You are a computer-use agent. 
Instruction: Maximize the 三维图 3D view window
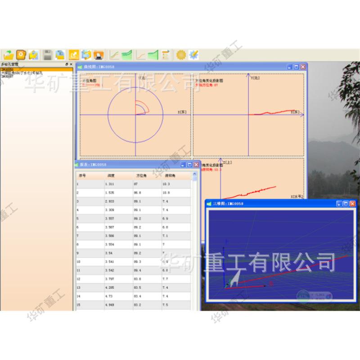point(346,204)
